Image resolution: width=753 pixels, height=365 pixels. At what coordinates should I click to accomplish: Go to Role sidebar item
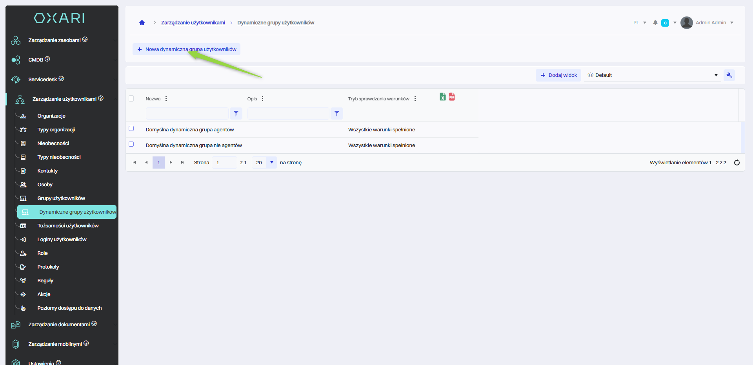point(42,253)
